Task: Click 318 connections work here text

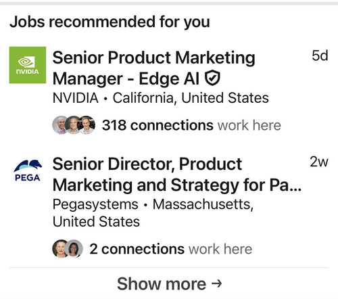Action: click(191, 125)
